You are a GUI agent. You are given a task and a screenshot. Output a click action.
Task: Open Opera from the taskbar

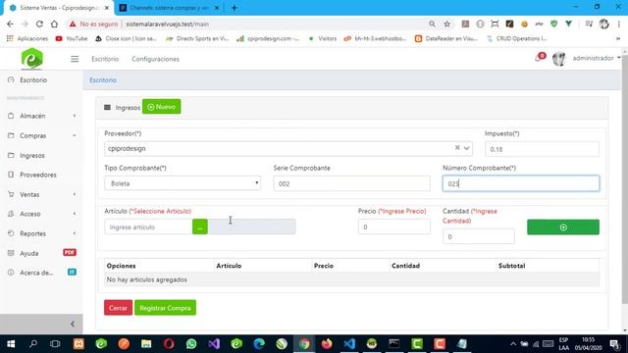169,344
